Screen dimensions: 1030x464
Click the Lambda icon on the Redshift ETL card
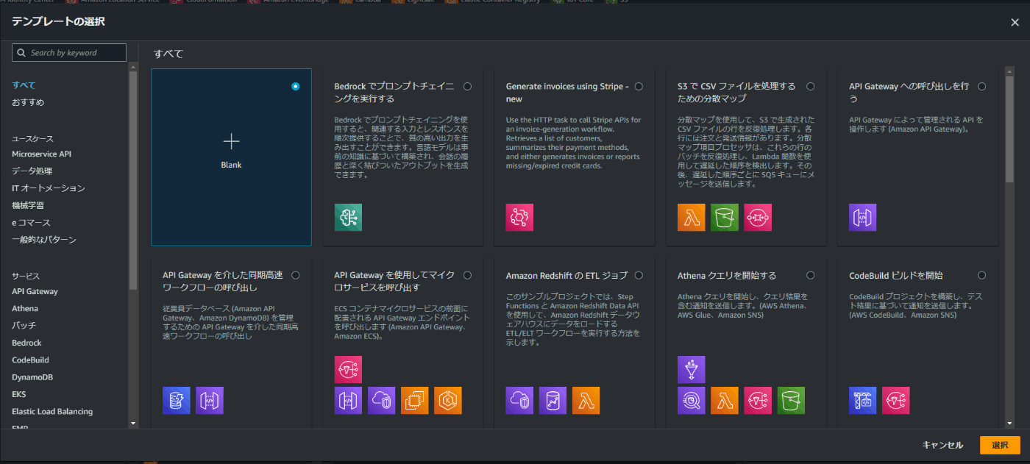[x=586, y=401]
